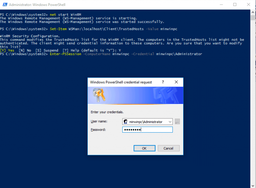Click the help question mark in credential dialog
256x188 pixels.
(x=163, y=82)
